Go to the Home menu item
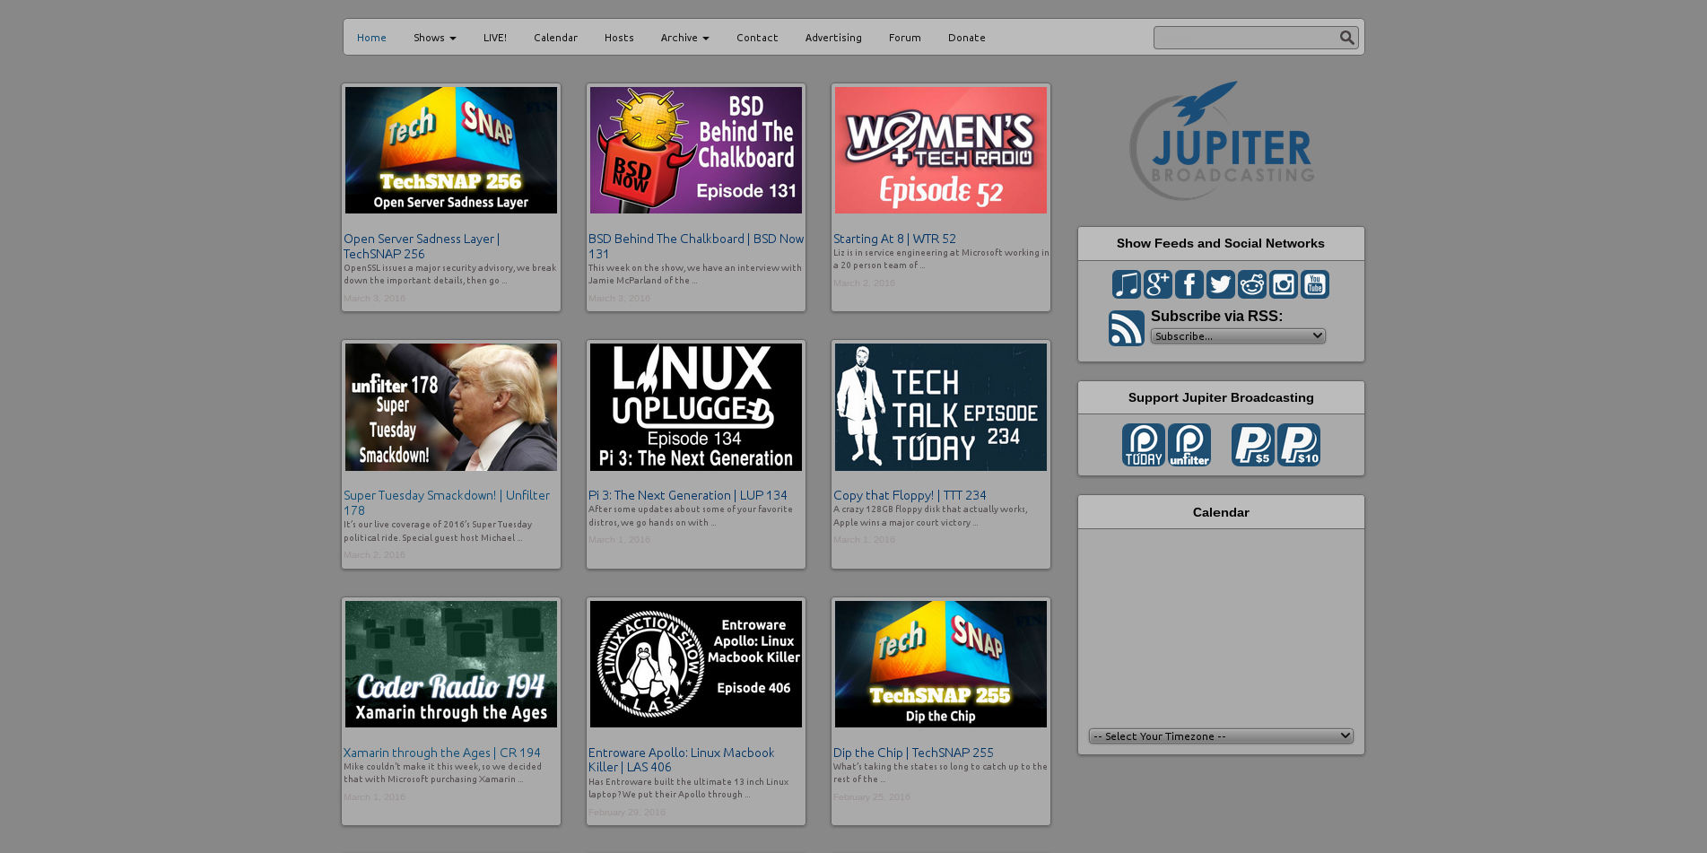Image resolution: width=1707 pixels, height=853 pixels. click(371, 38)
